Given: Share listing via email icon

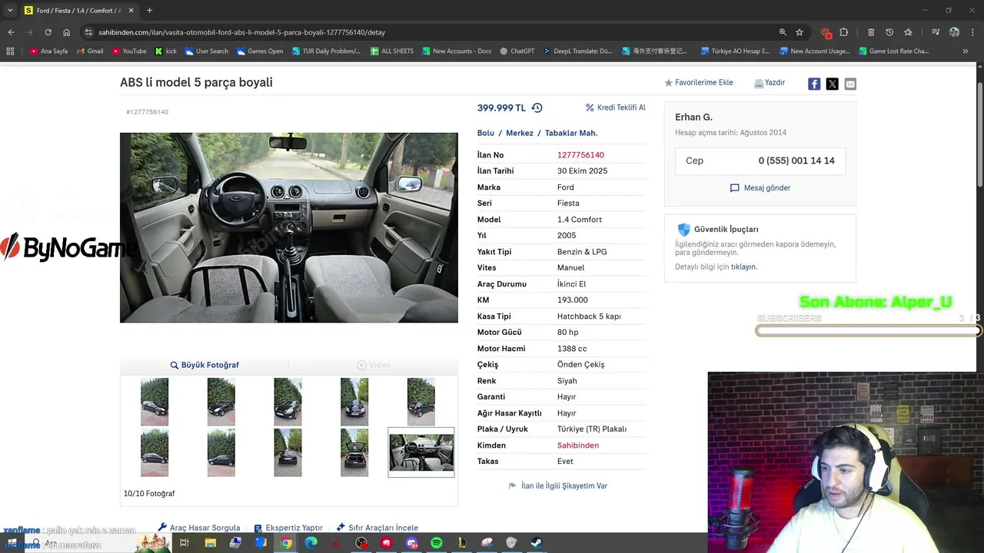Looking at the screenshot, I should coord(850,84).
